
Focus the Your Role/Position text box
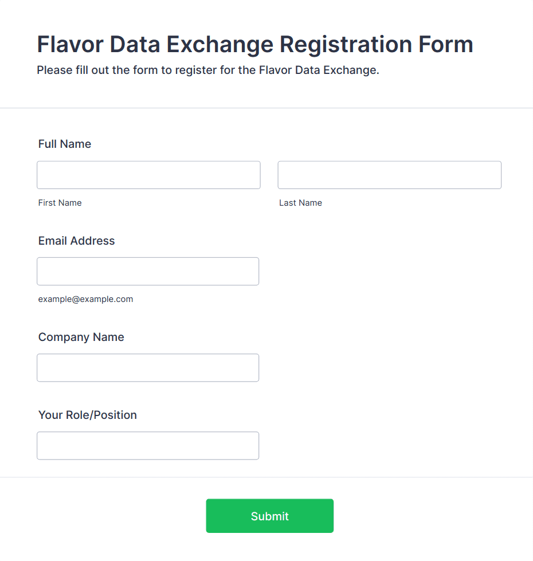tap(148, 445)
